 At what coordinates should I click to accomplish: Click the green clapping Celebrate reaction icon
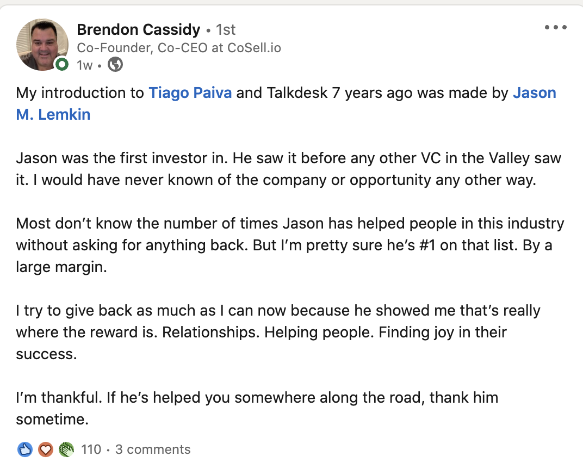click(x=66, y=450)
